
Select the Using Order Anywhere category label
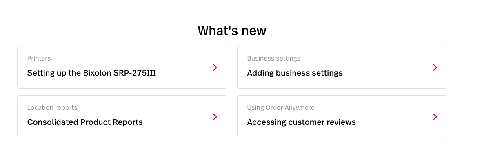pos(281,107)
